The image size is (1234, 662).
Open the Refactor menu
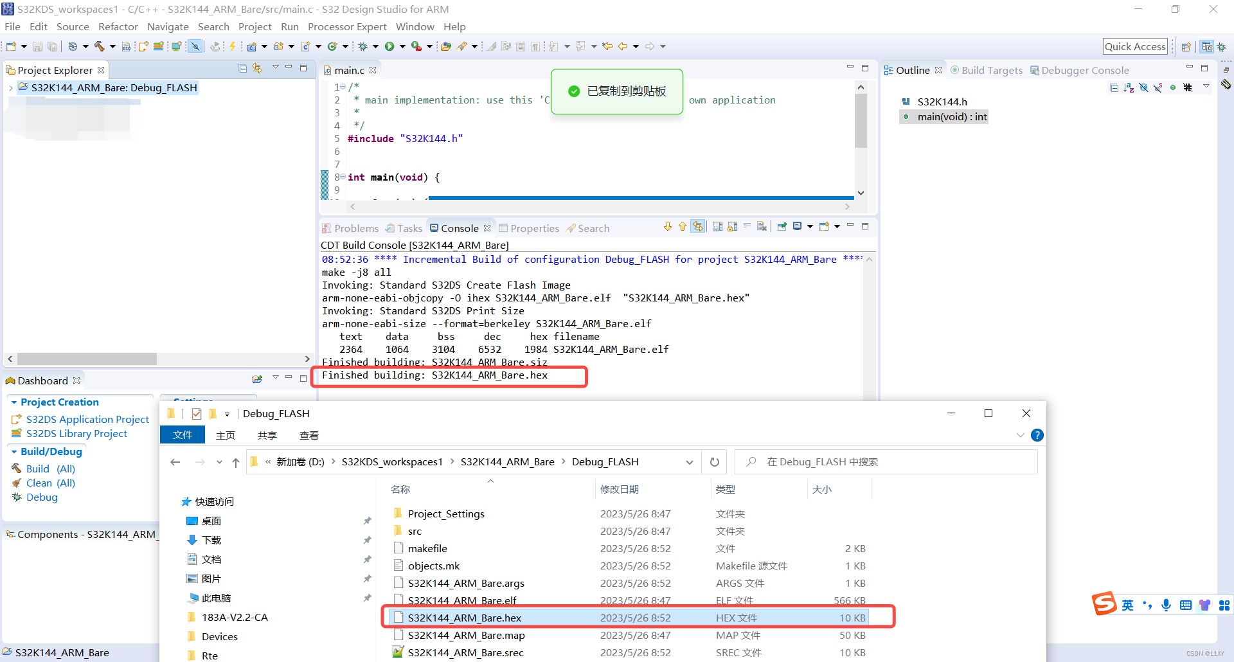118,26
